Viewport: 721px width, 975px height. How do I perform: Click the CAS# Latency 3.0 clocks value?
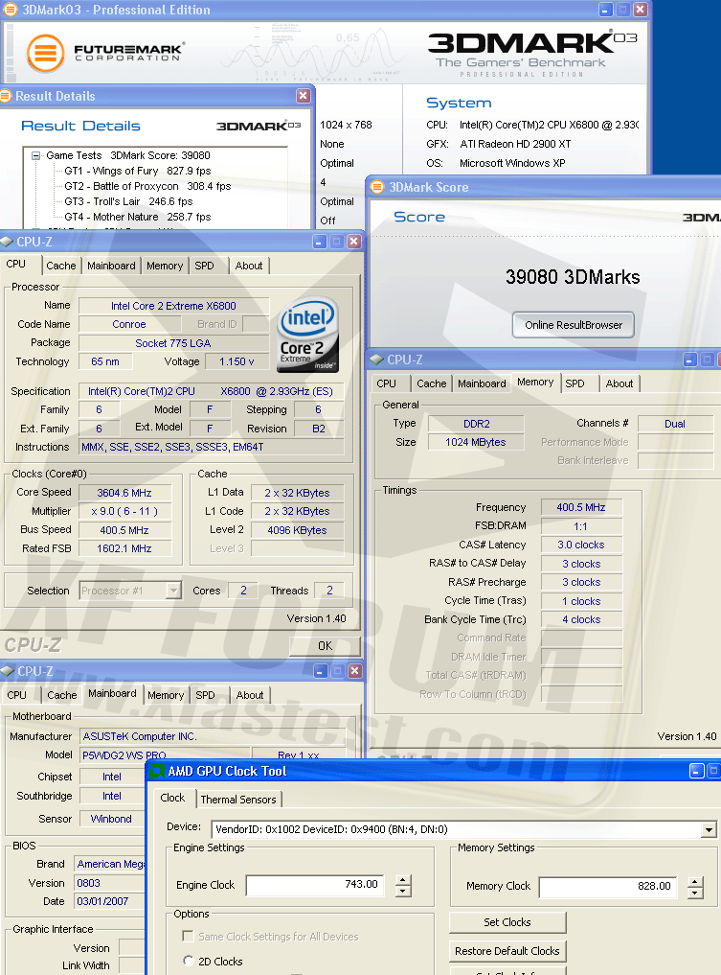click(580, 545)
